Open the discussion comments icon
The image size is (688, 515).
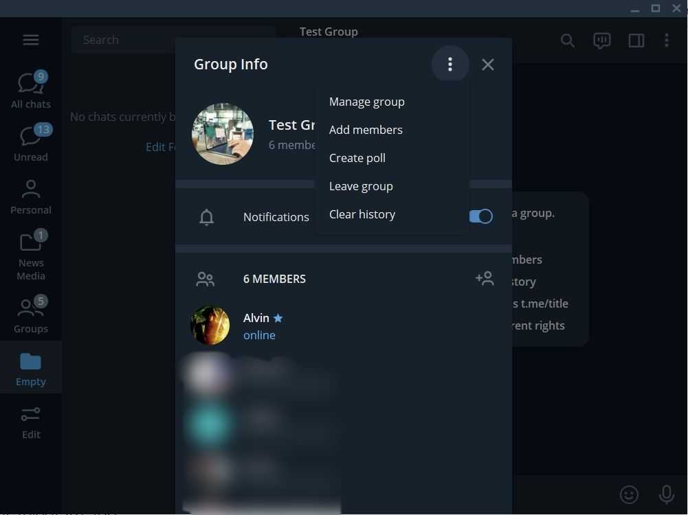point(601,41)
